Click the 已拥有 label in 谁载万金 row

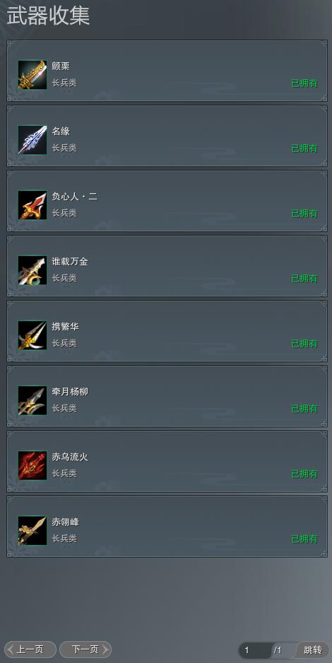pyautogui.click(x=304, y=279)
